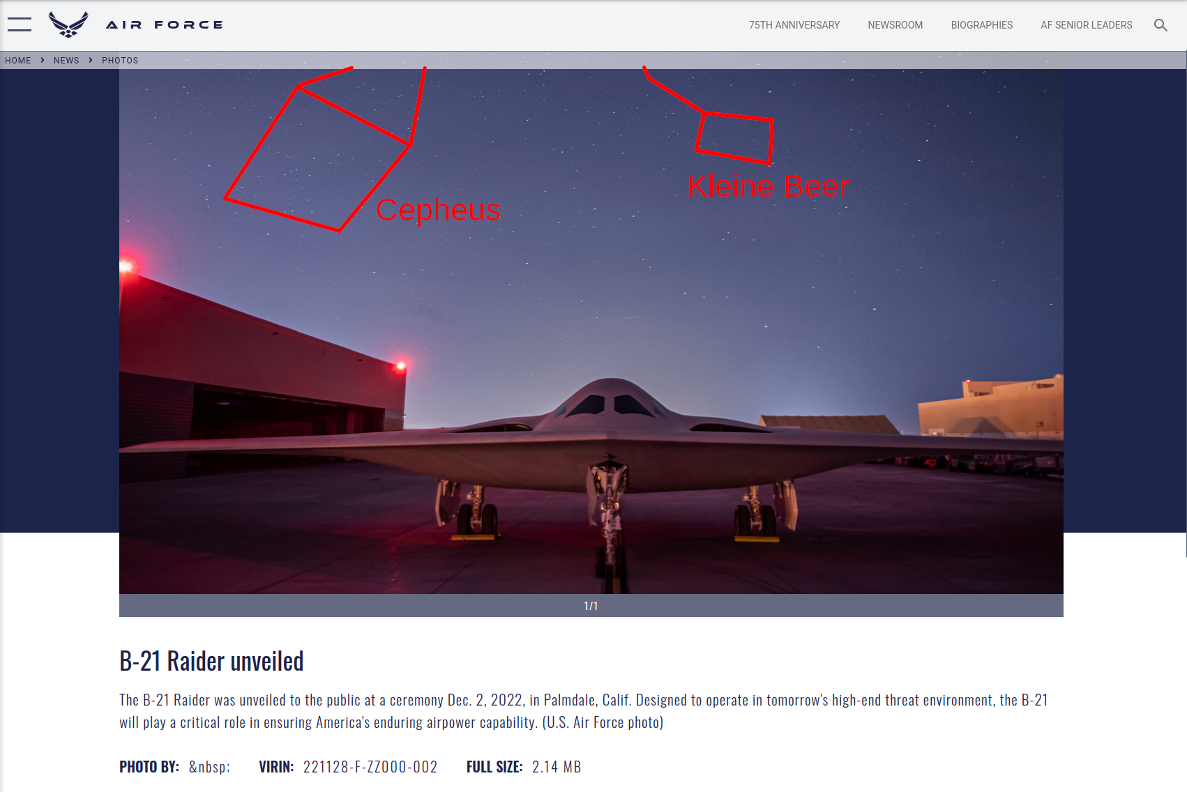Click the AIR FORCE wordmark
Screen dimensions: 1187x792
pyautogui.click(x=165, y=25)
